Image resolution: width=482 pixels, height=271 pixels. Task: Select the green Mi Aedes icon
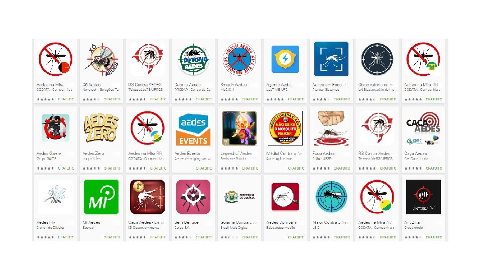coord(101,197)
